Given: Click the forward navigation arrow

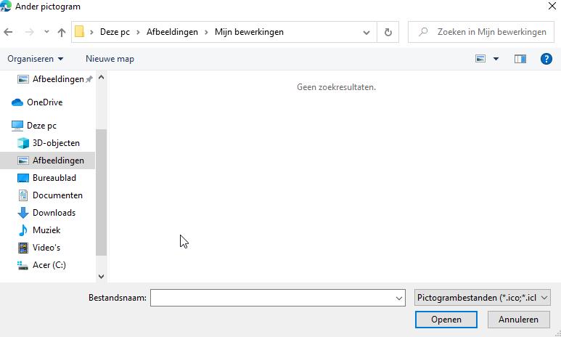Looking at the screenshot, I should click(29, 32).
